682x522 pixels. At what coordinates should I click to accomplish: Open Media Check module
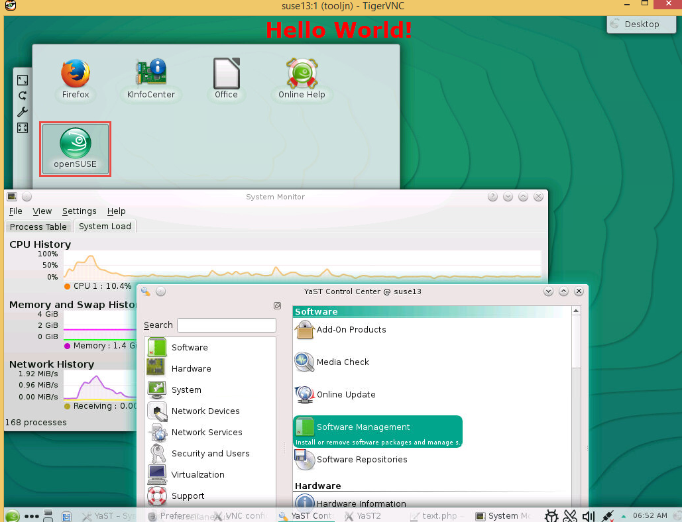[x=332, y=362]
